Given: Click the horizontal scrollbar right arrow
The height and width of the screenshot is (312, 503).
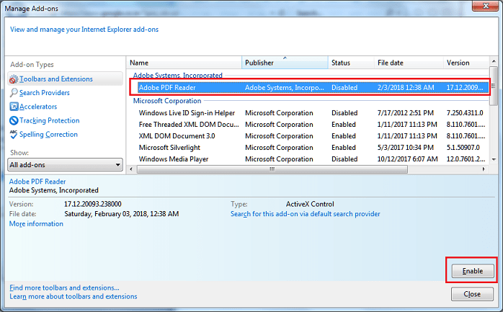Looking at the screenshot, I should [484, 169].
